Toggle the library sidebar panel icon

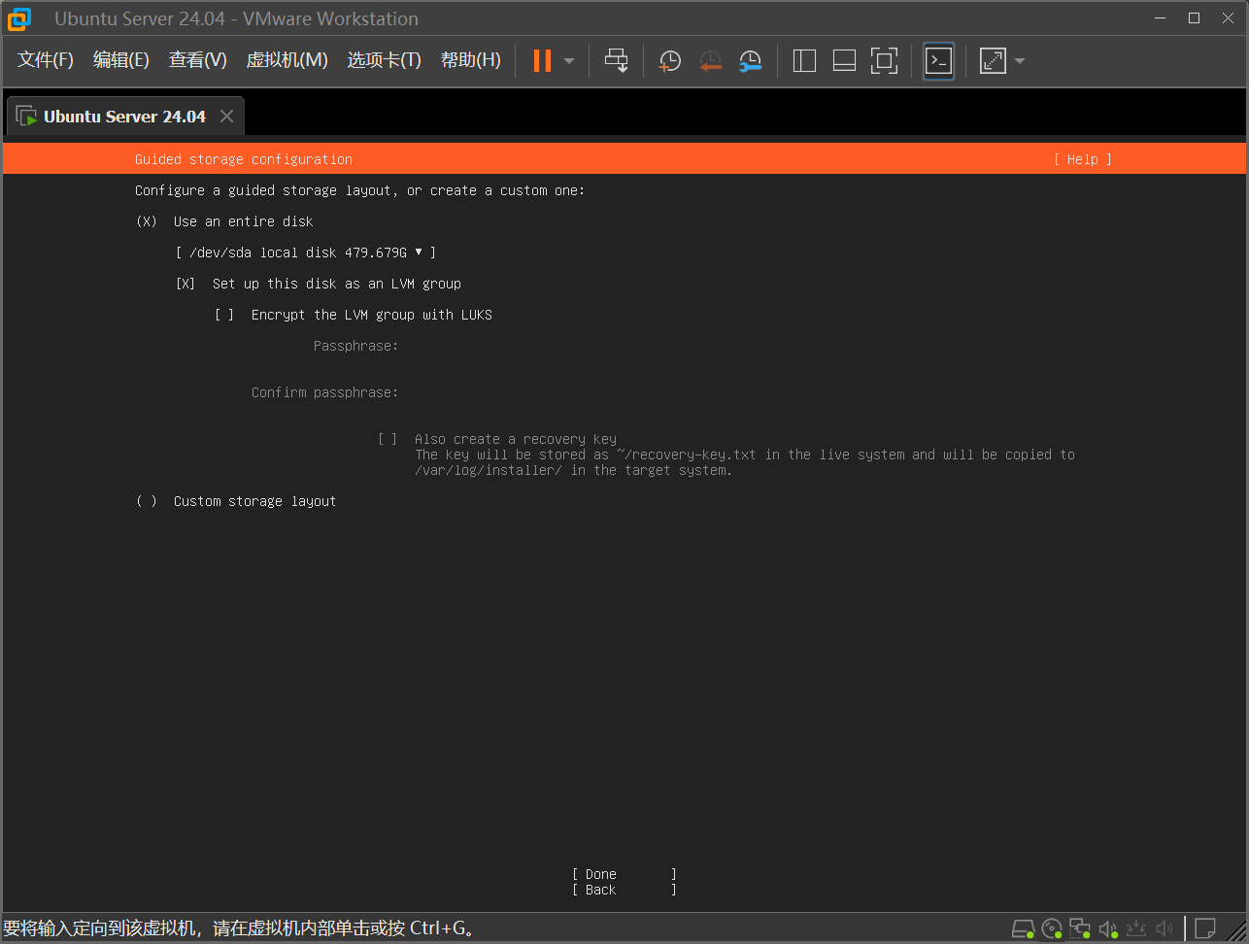(x=804, y=61)
